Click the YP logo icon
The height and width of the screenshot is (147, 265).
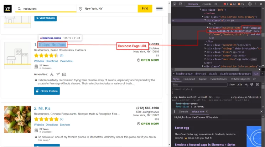coord(7,9)
